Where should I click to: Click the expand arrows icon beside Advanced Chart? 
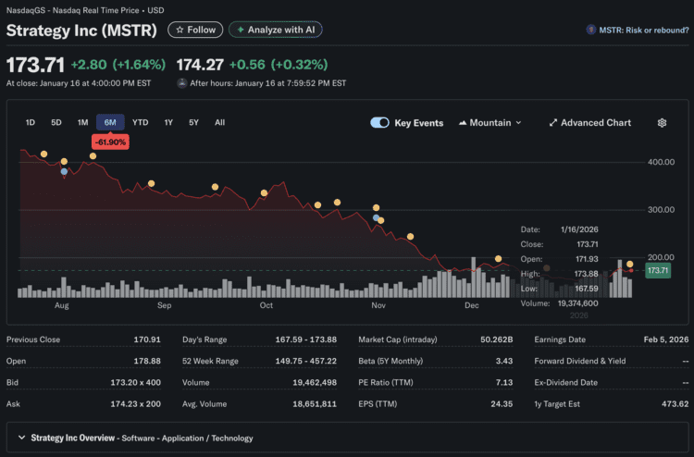coord(552,122)
